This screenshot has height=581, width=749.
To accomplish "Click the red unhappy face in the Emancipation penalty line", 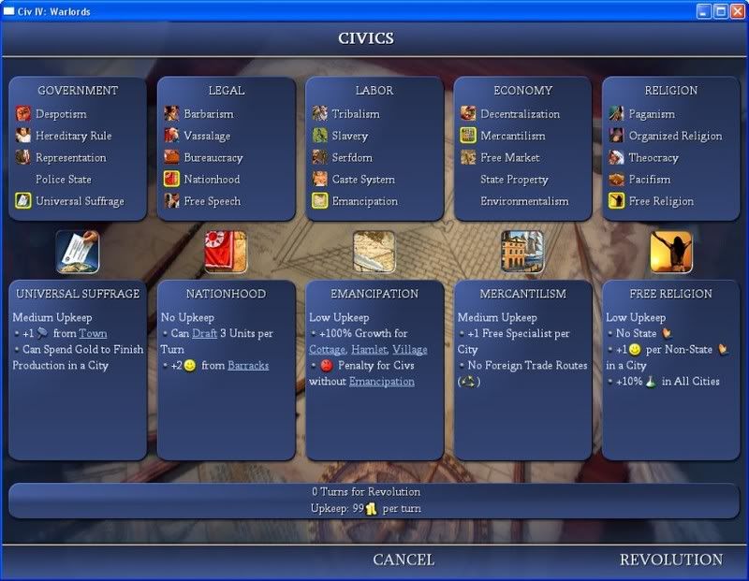I will [x=326, y=366].
